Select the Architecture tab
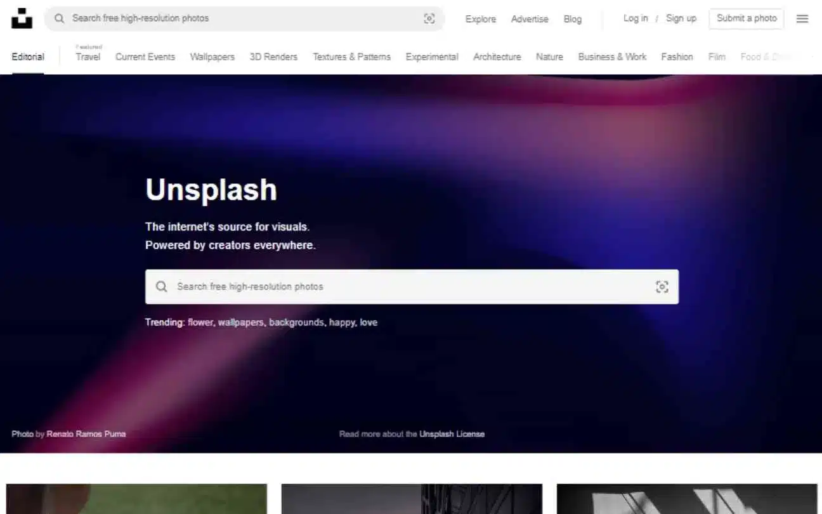 (x=497, y=56)
